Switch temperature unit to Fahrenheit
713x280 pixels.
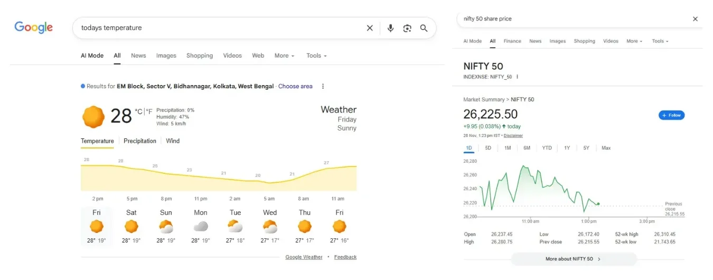tap(149, 111)
